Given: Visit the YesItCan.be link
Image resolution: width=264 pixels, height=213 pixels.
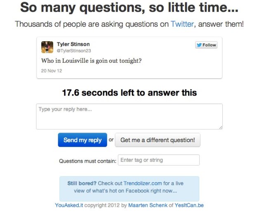Looking at the screenshot, I should 189,205.
